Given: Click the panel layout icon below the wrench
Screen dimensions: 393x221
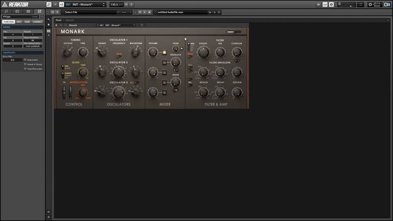Looking at the screenshot, I should (49, 31).
